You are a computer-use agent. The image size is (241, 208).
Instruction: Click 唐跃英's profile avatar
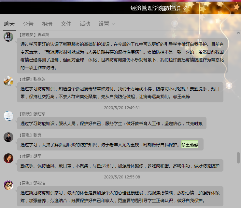click(x=8, y=37)
